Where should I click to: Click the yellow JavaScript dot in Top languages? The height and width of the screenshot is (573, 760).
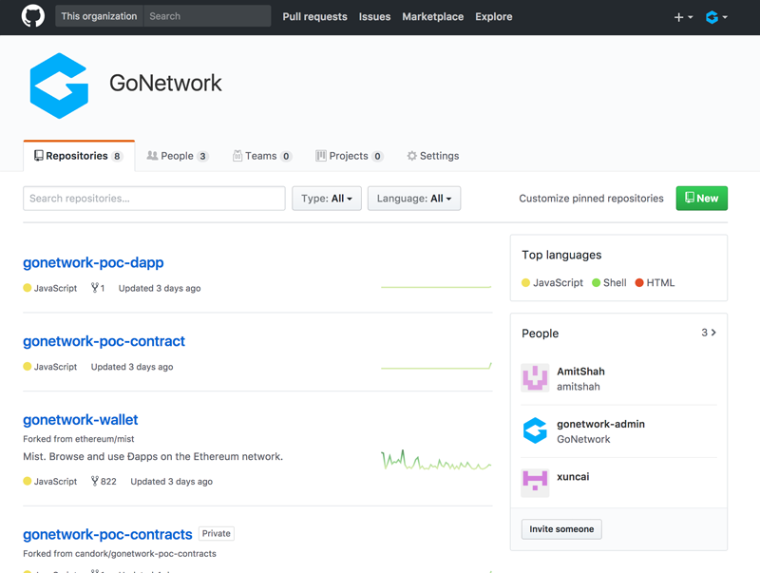(x=526, y=282)
